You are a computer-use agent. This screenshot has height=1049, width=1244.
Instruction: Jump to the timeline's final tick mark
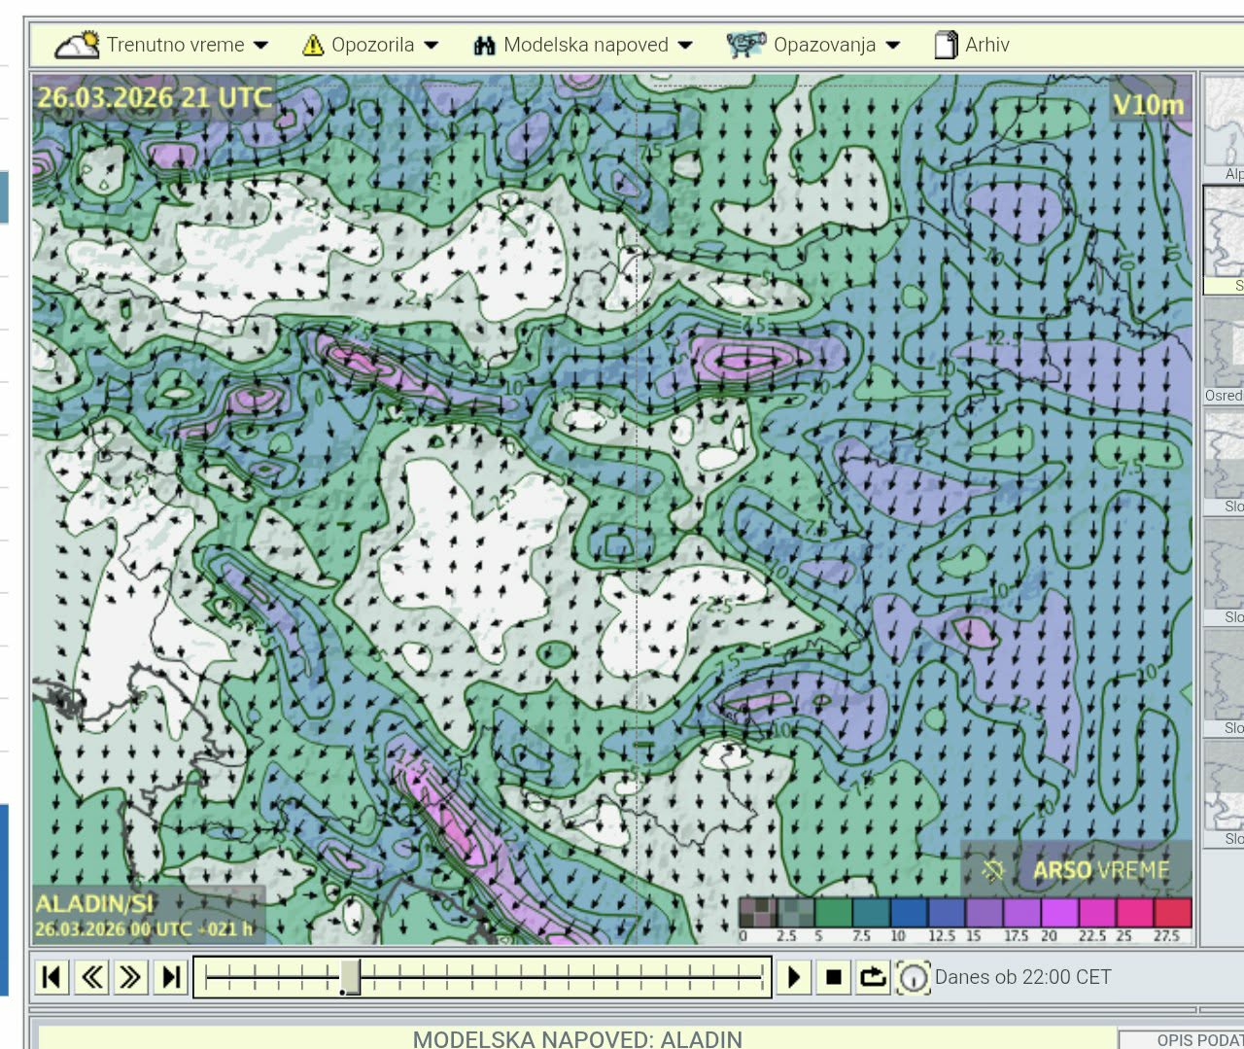(762, 976)
